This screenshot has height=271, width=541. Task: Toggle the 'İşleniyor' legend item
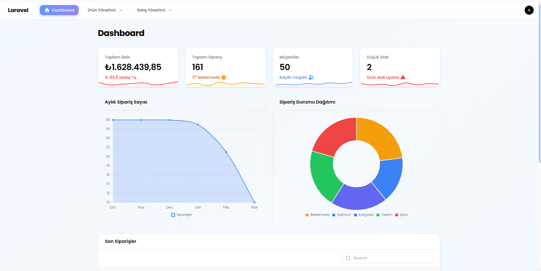pyautogui.click(x=342, y=215)
